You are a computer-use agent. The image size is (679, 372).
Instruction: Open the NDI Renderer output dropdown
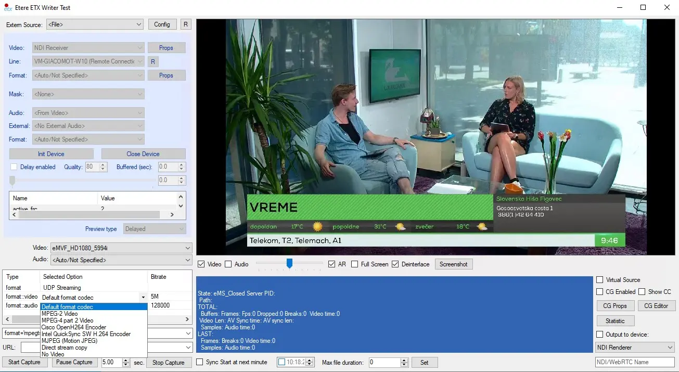click(635, 348)
